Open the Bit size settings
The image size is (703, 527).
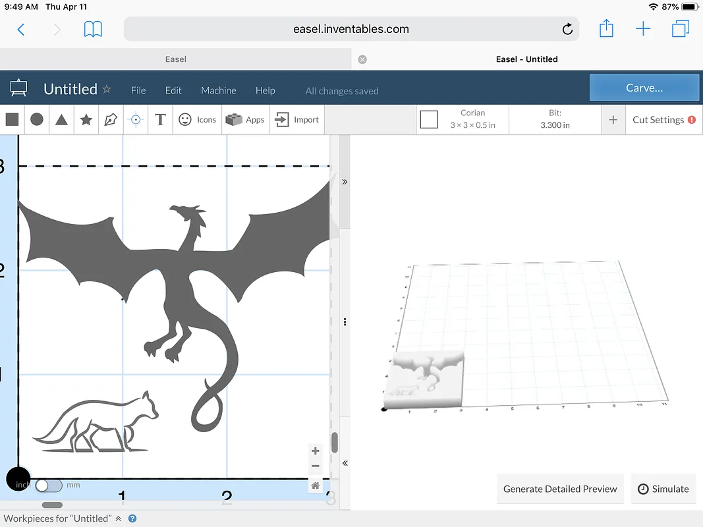click(555, 119)
